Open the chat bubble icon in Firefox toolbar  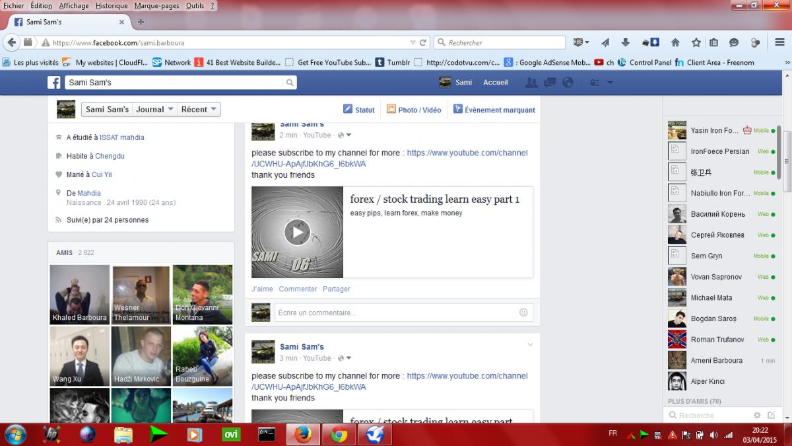[x=734, y=42]
